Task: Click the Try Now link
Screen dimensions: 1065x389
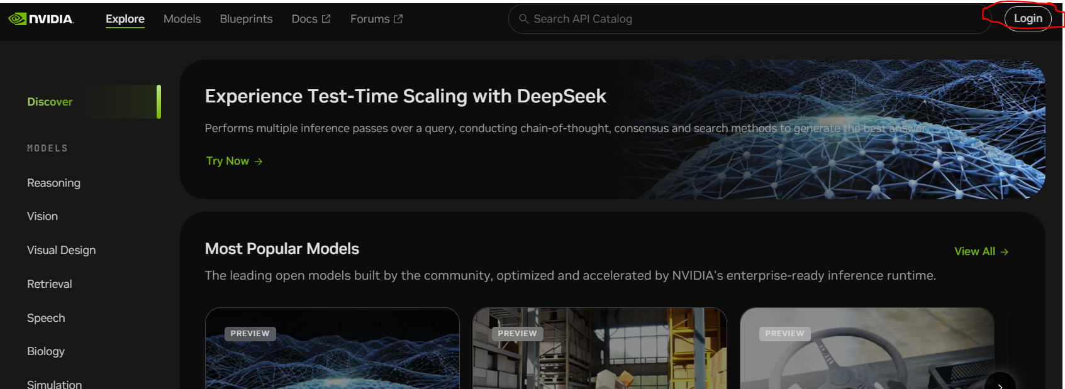Action: [x=234, y=161]
